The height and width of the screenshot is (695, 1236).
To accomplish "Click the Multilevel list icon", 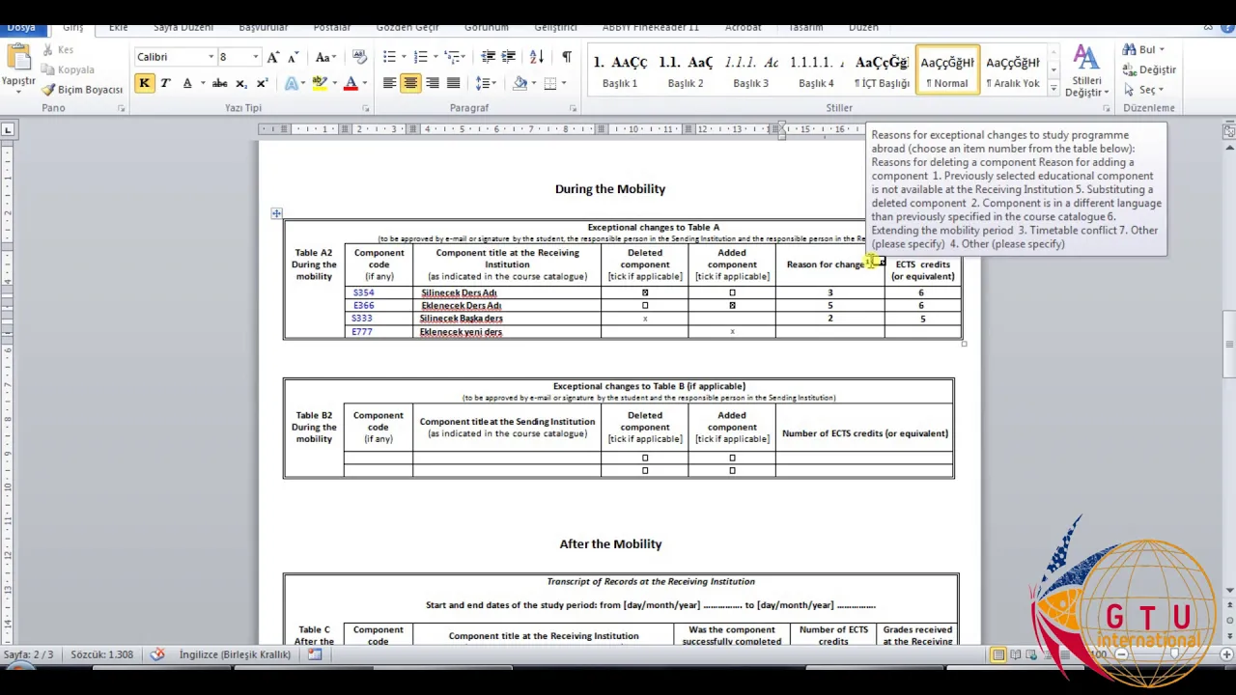I will (452, 57).
